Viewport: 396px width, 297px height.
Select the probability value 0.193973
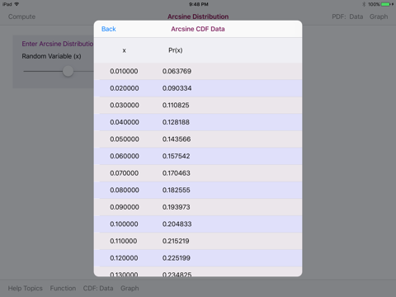tap(176, 207)
